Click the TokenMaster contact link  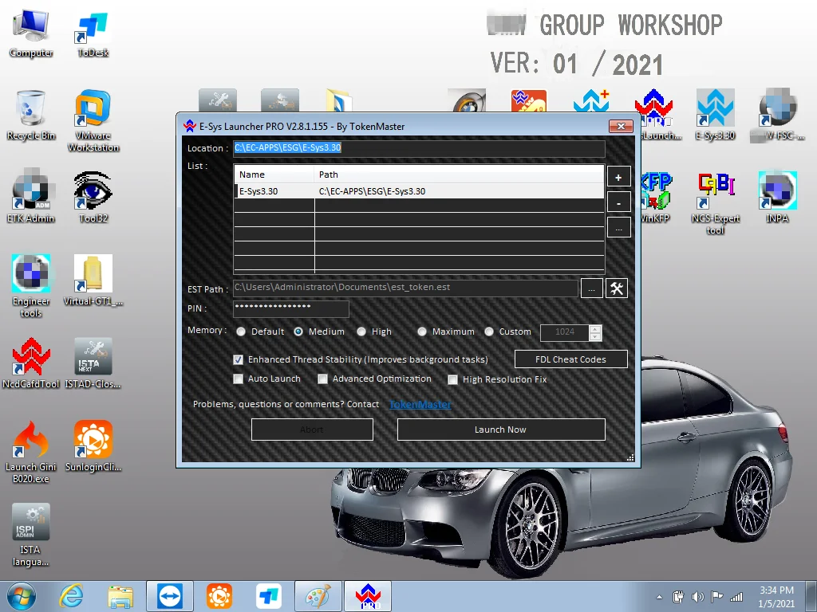point(420,405)
